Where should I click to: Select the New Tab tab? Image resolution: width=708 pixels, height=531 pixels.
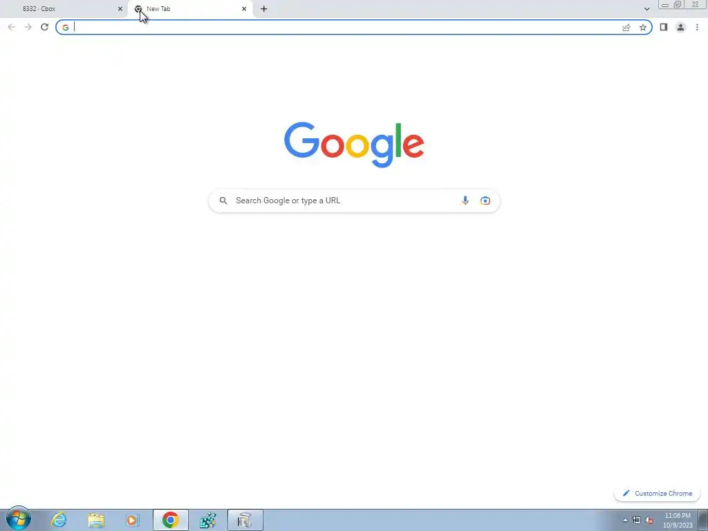(190, 8)
